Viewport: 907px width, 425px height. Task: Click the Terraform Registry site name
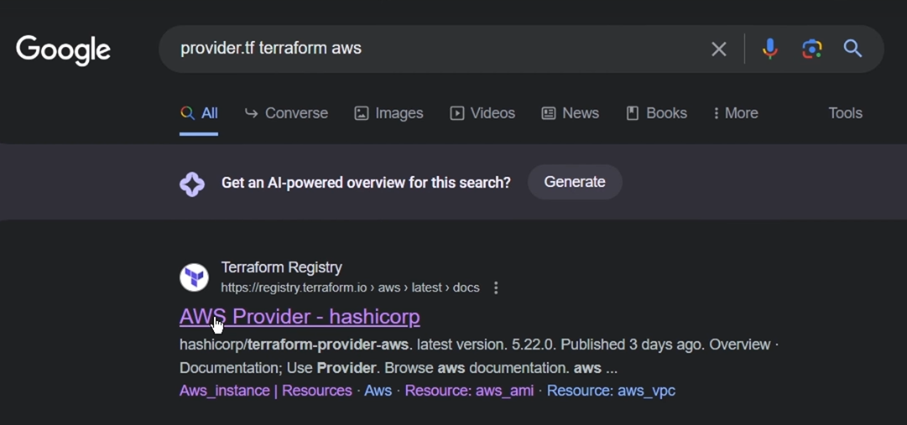point(282,267)
